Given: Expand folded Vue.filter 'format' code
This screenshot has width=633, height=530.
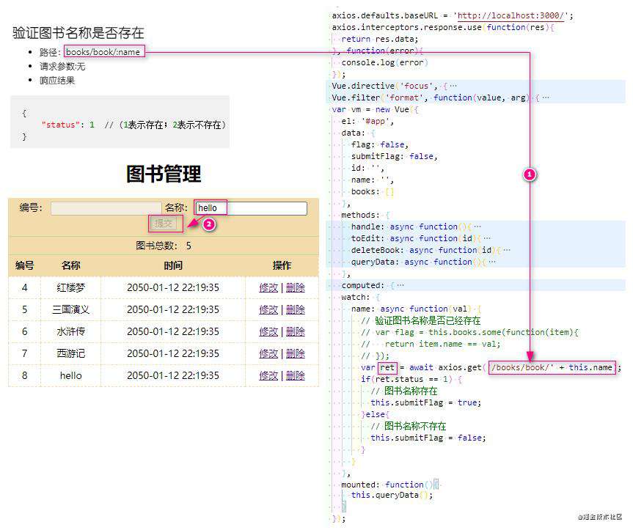Looking at the screenshot, I should (x=546, y=97).
